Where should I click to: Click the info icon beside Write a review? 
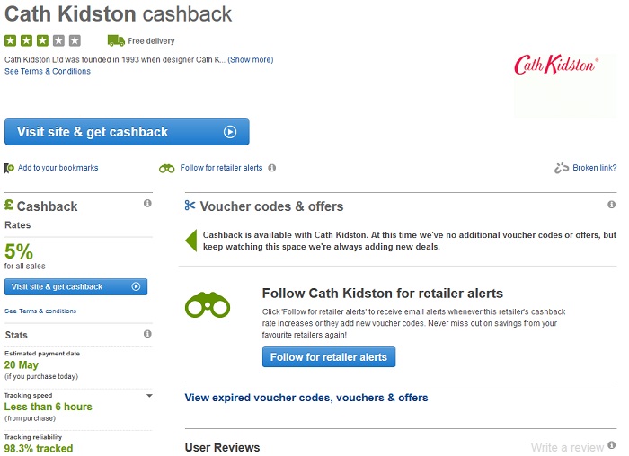611,445
